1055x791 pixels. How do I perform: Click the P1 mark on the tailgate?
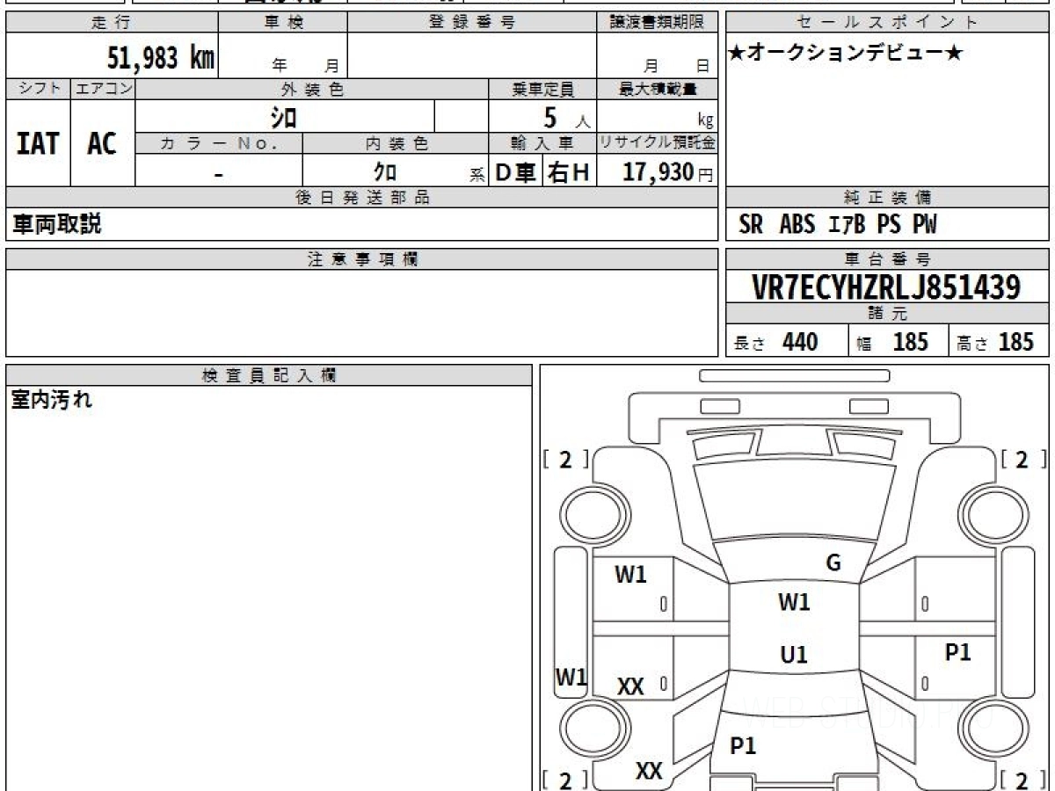click(x=744, y=746)
